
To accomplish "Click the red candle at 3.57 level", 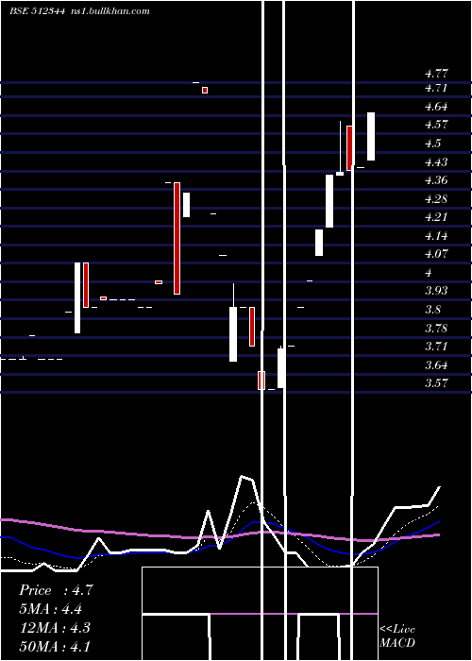I will (261, 381).
